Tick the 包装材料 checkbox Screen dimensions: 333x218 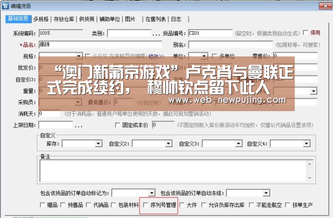tap(114, 205)
